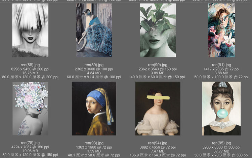Open the leaf-covered face thumbnail ren(90)
252x158 pixels.
[x=158, y=30]
